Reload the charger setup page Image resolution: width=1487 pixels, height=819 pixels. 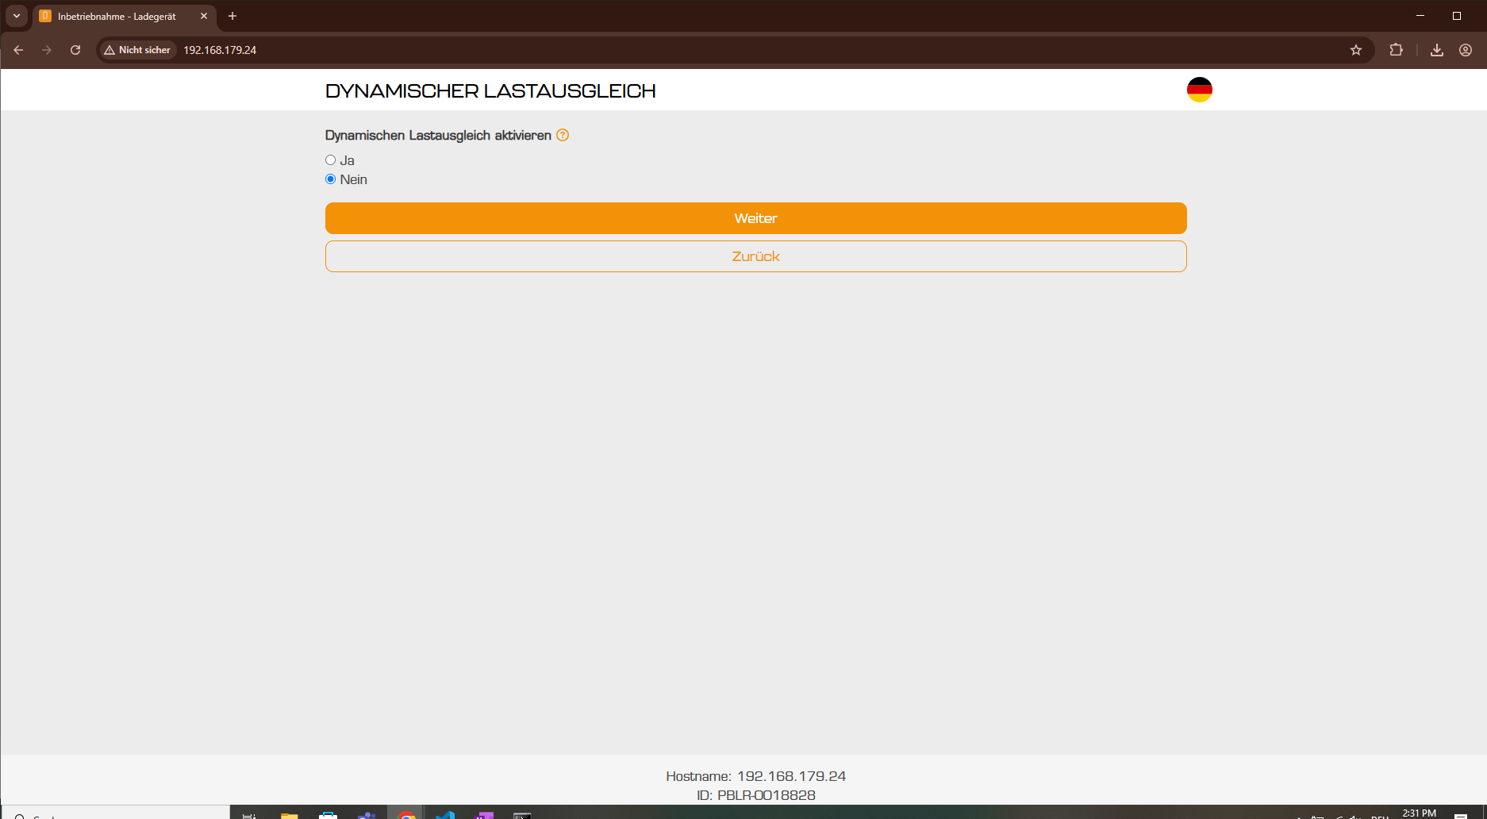pyautogui.click(x=75, y=50)
